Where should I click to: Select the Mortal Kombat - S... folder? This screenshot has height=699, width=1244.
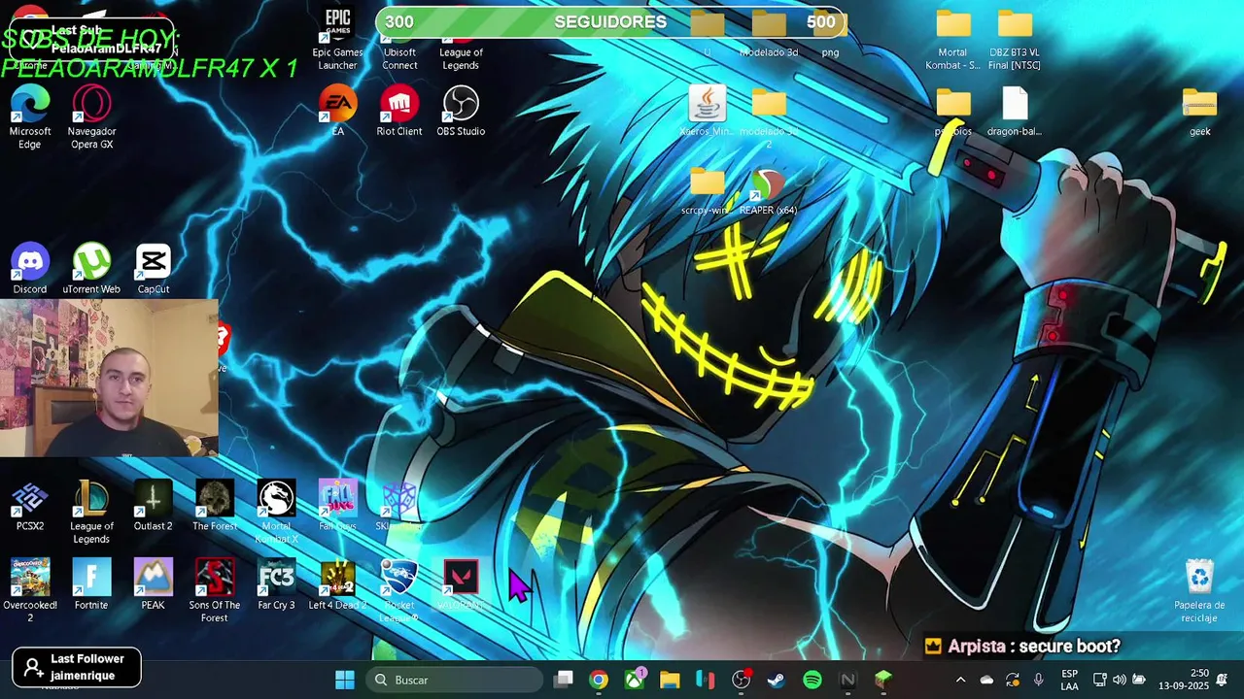(952, 39)
